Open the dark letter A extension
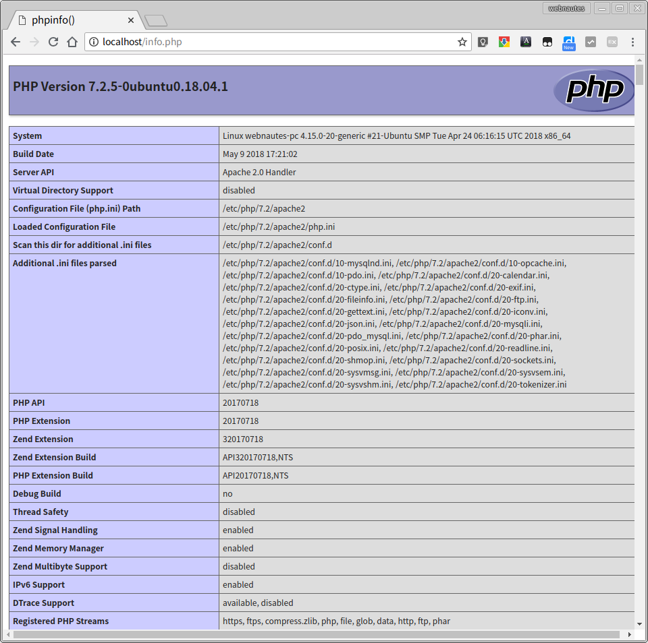Viewport: 648px width, 643px height. [526, 42]
